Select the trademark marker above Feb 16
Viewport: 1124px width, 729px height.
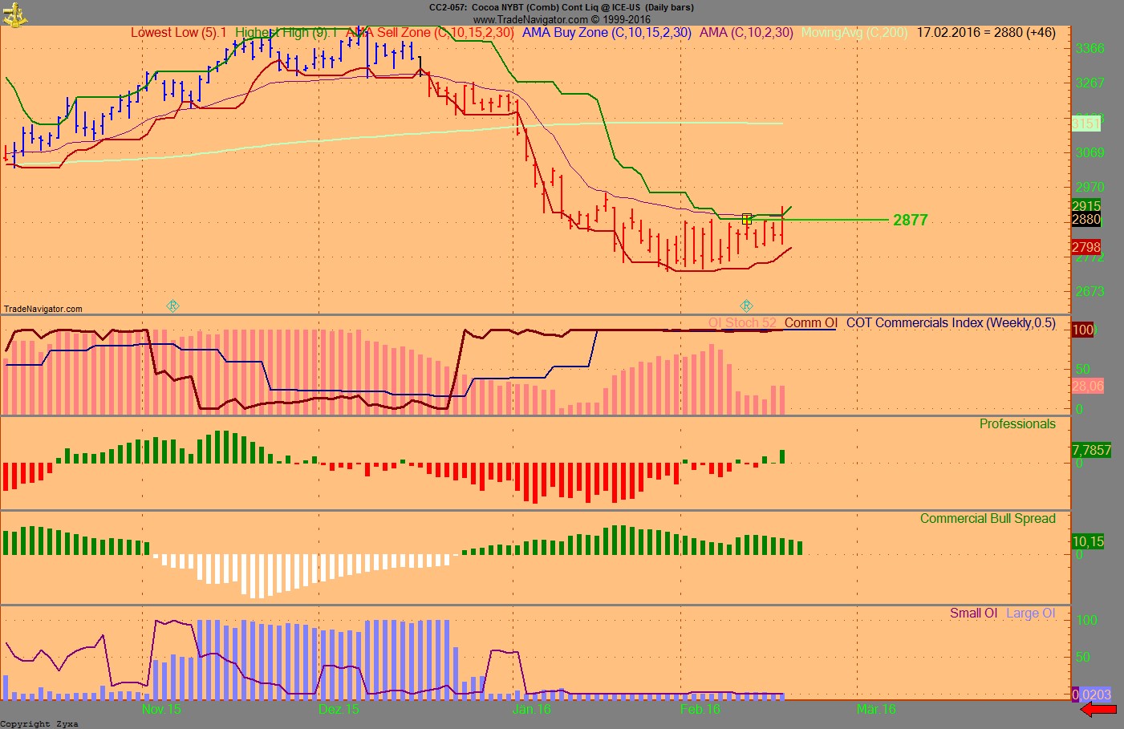[746, 306]
